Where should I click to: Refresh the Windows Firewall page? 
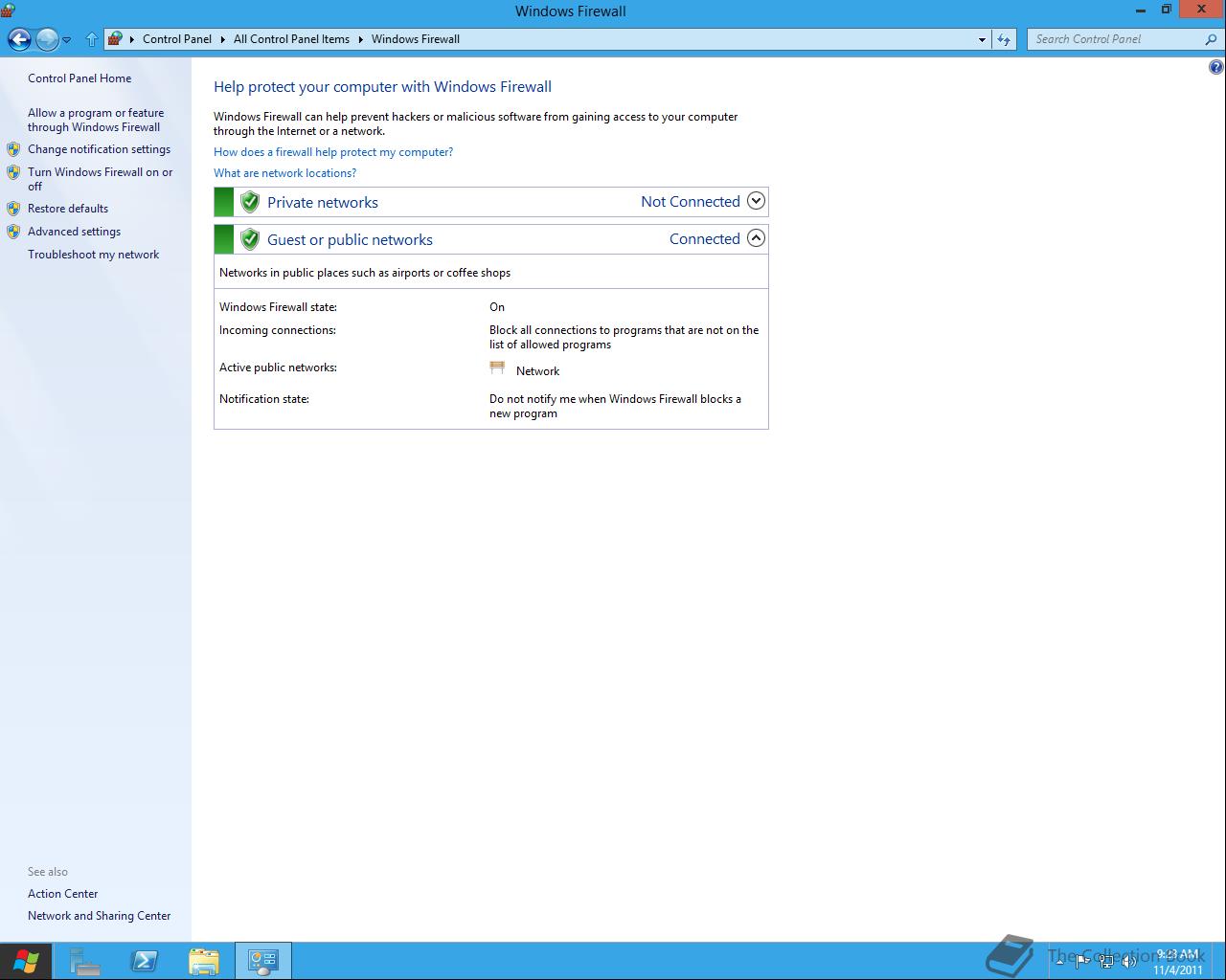click(x=1004, y=39)
